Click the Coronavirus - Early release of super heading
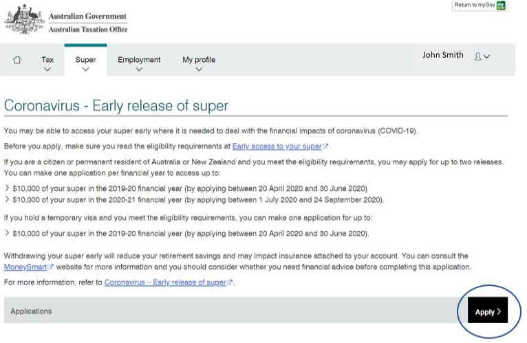This screenshot has width=527, height=343. (x=116, y=106)
